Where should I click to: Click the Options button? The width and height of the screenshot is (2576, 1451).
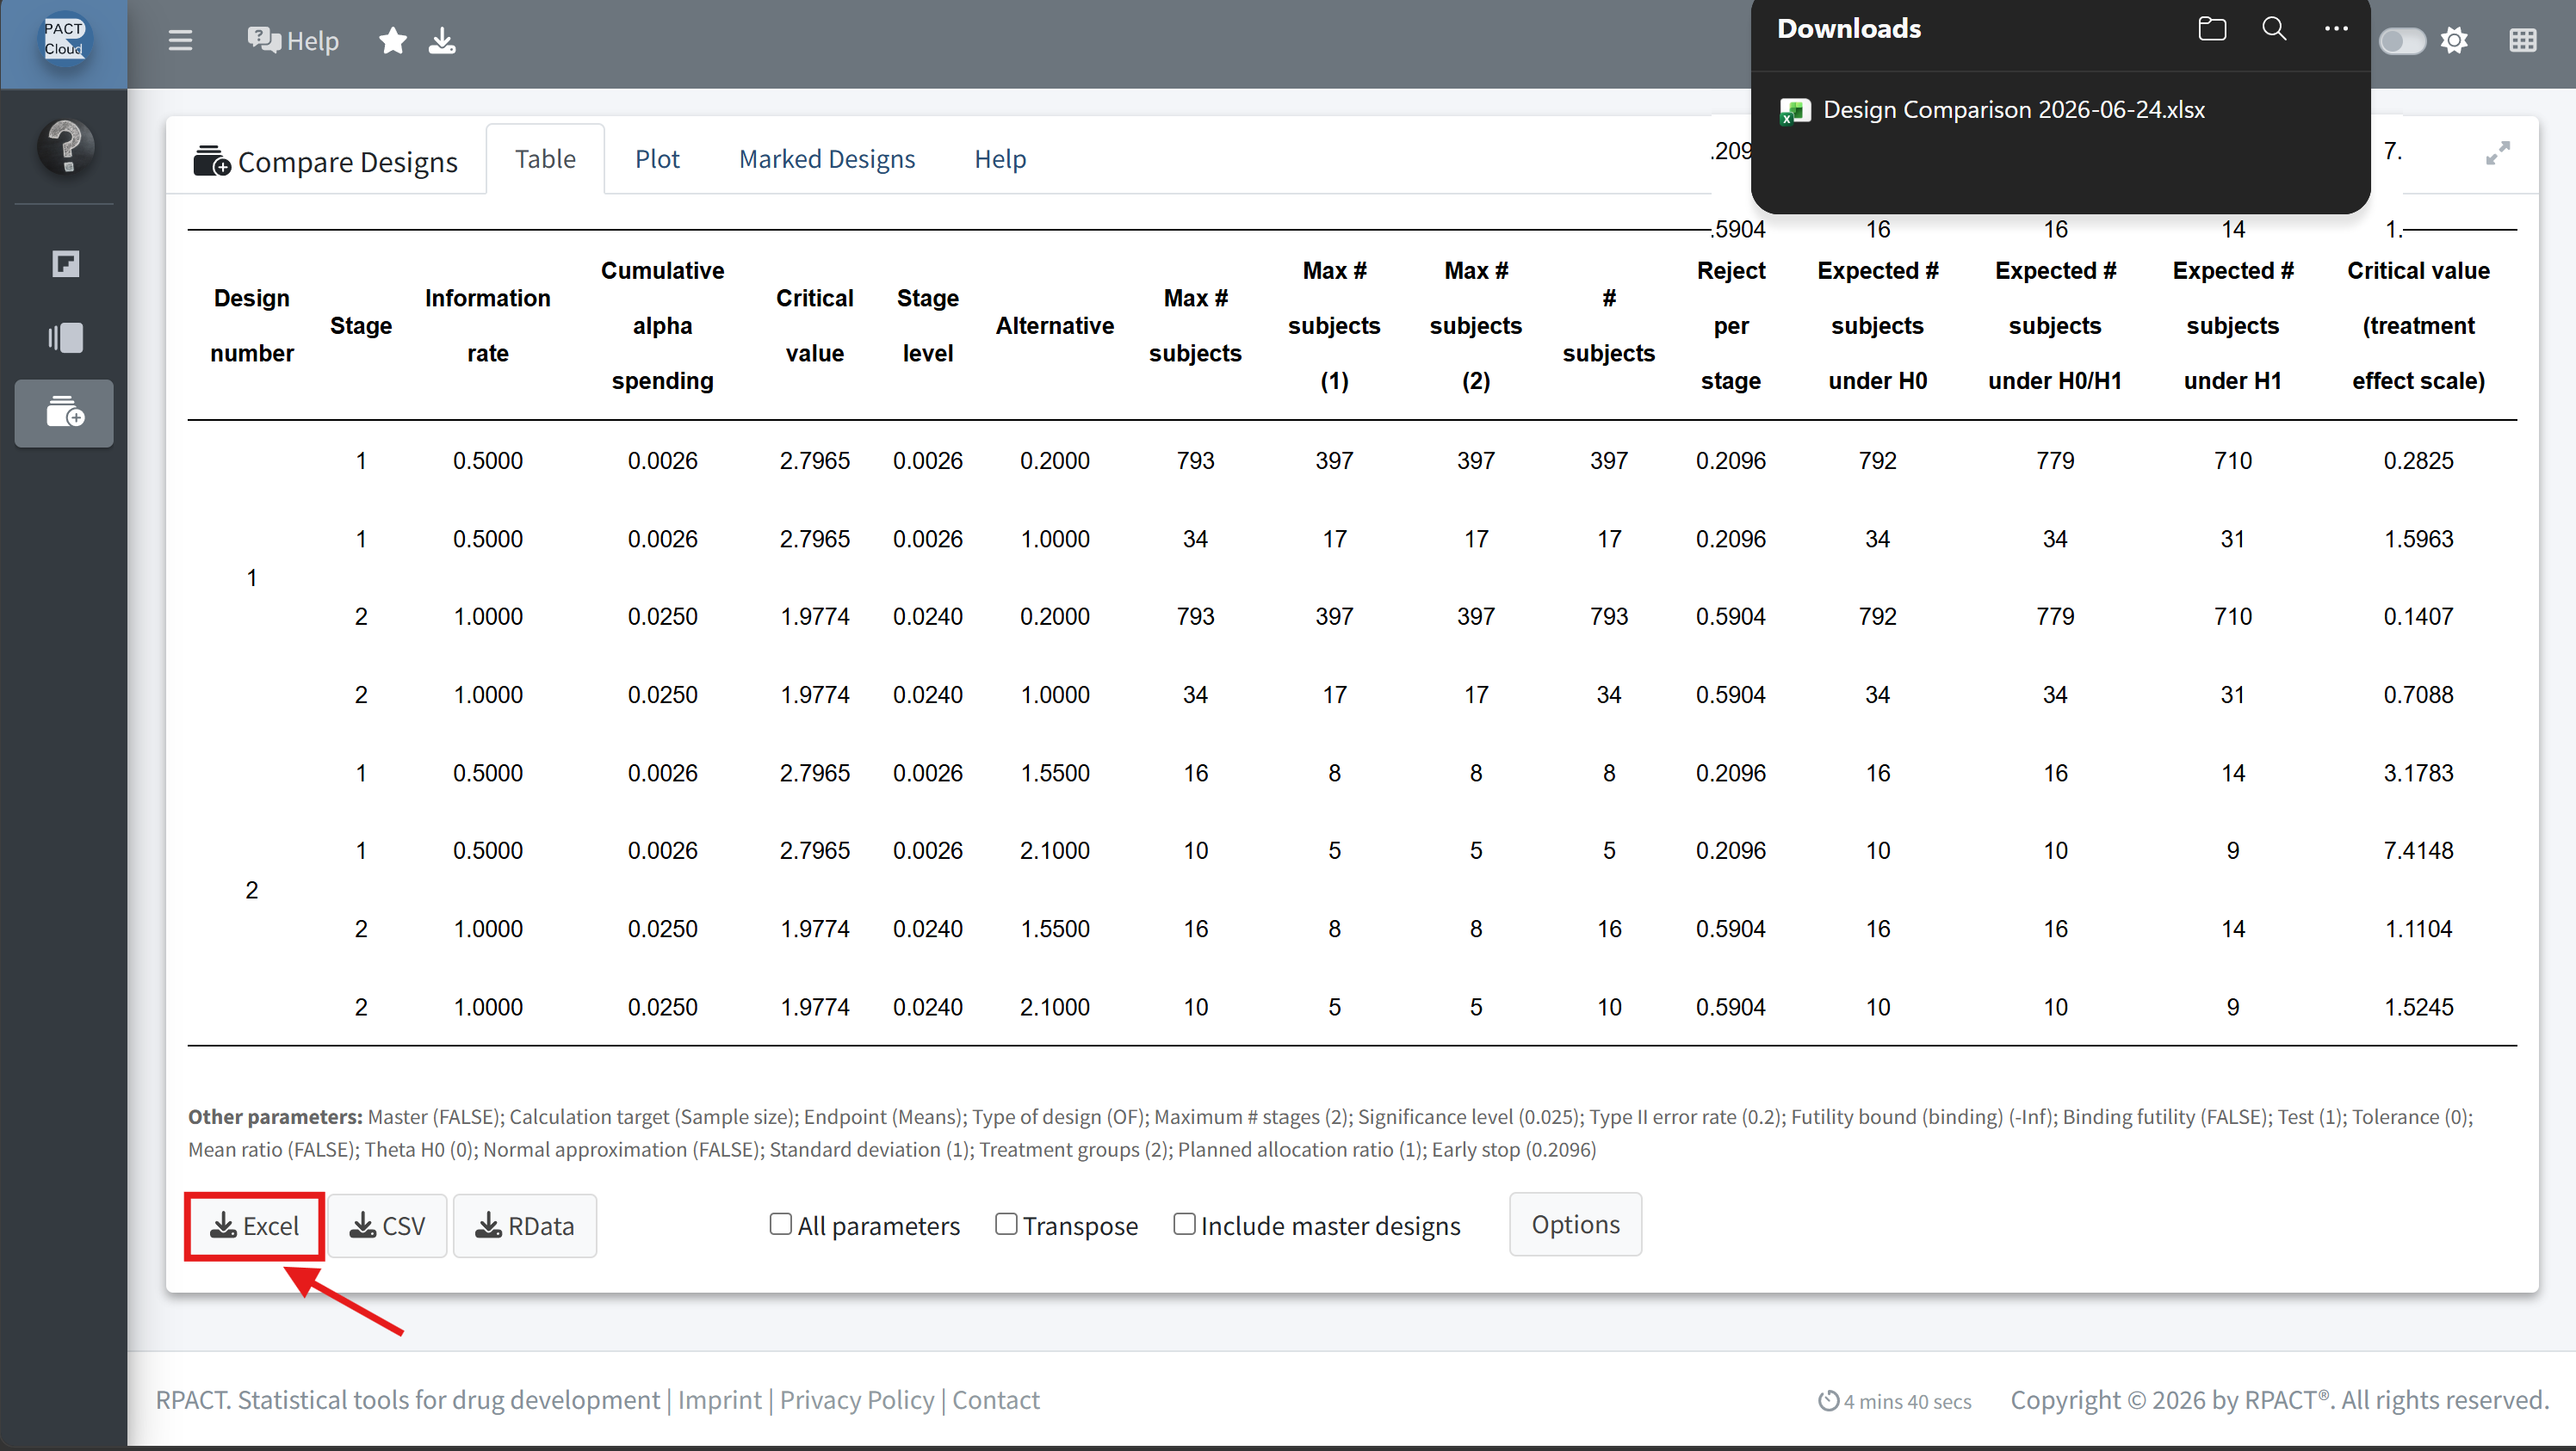(x=1575, y=1224)
